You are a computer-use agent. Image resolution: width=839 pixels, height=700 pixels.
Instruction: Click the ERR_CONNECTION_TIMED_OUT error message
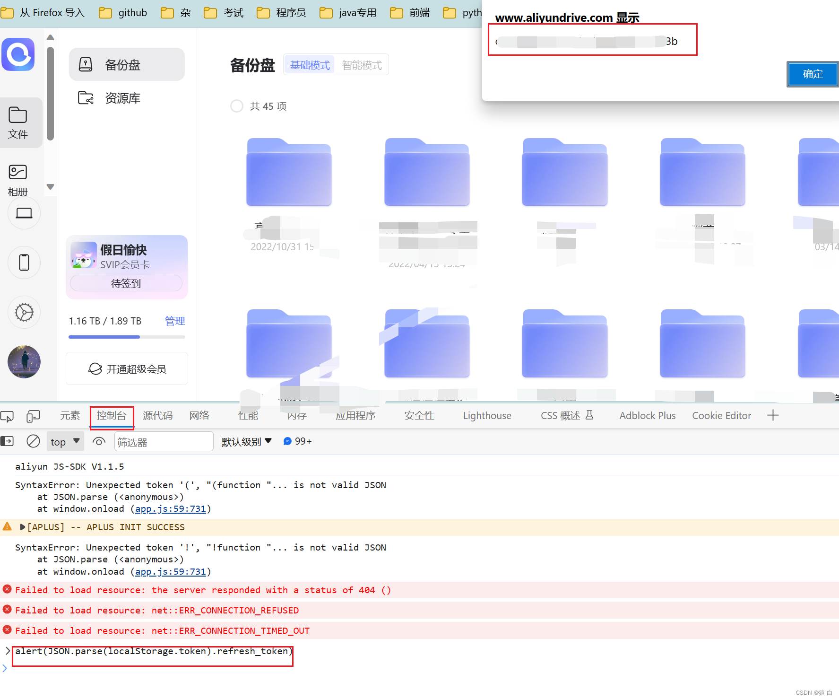162,631
